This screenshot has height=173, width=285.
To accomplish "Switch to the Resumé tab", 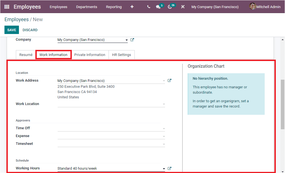I will (x=26, y=55).
